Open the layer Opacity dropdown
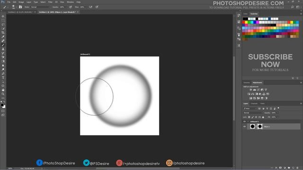 point(278,113)
